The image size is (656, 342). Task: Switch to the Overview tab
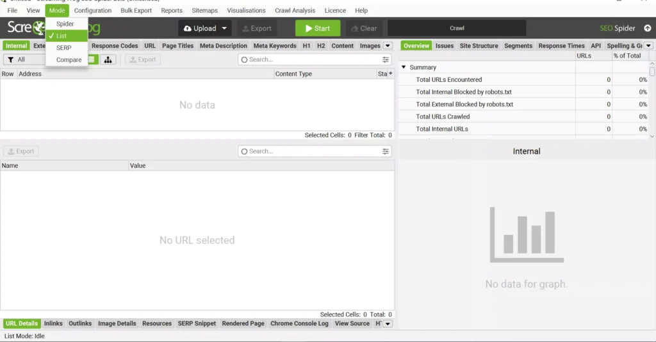click(x=416, y=45)
